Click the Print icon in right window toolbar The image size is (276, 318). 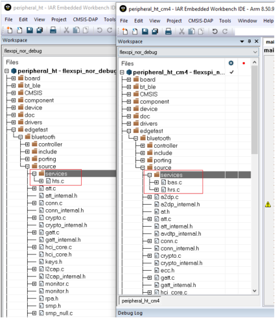(168, 31)
